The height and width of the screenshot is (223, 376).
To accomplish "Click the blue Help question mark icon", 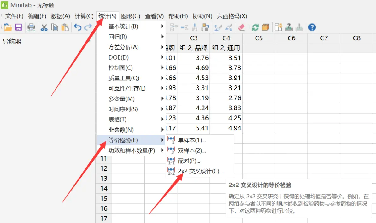I will point(312,27).
